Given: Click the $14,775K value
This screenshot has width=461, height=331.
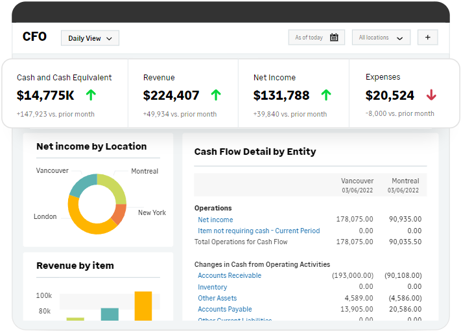Looking at the screenshot, I should click(x=45, y=95).
